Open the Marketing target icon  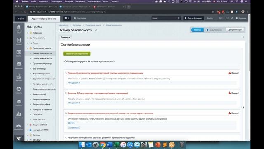tap(19, 64)
